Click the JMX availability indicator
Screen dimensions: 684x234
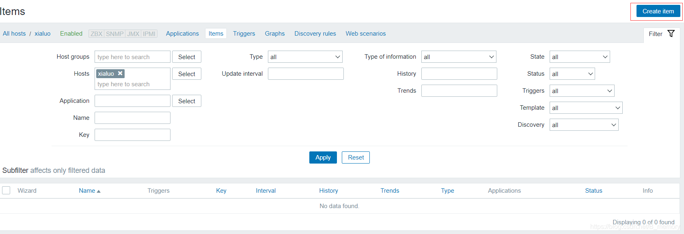pos(133,34)
